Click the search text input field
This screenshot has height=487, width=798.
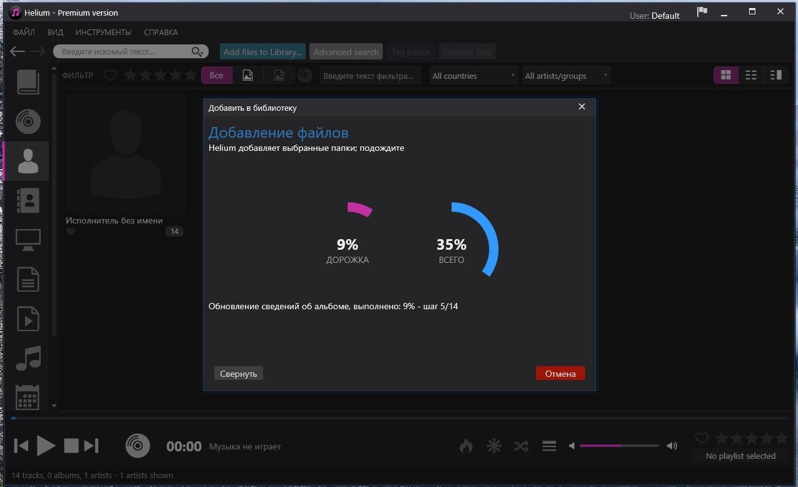point(122,51)
